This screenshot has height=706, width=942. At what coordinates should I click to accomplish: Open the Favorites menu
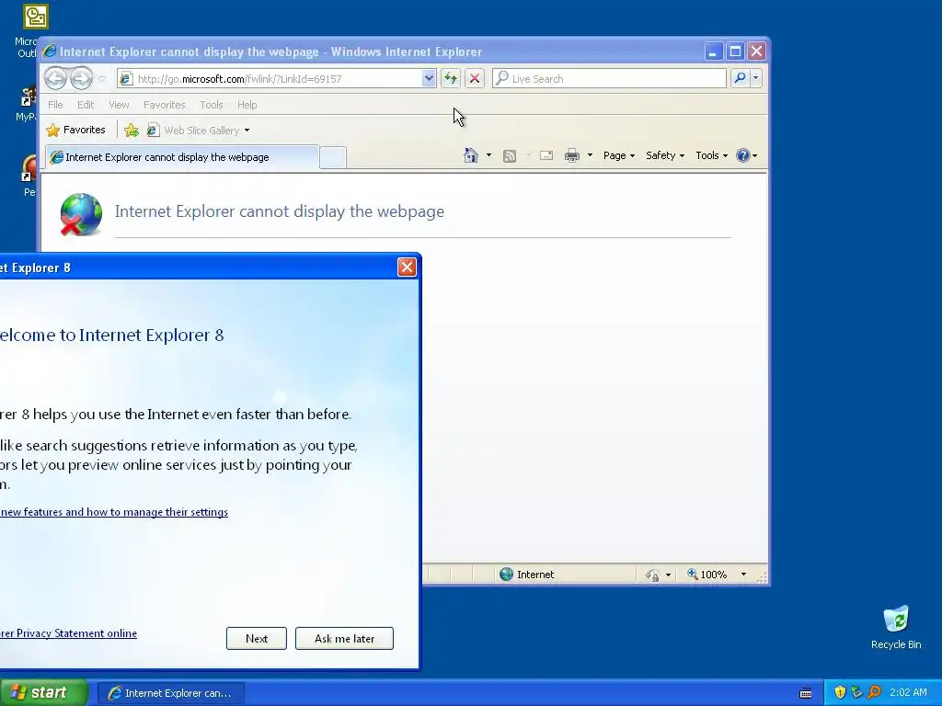(x=164, y=105)
